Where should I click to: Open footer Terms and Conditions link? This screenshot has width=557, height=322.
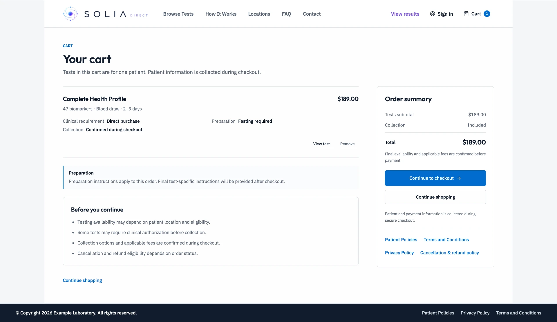coord(518,313)
